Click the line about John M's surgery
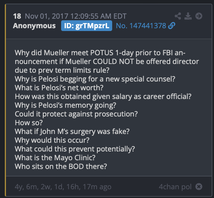Viewport: 214px width, 198px height. click(x=72, y=132)
